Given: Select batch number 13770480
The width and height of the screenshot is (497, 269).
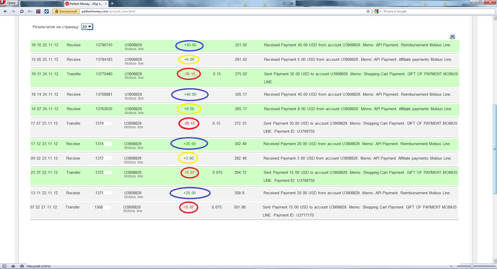Looking at the screenshot, I should (104, 74).
